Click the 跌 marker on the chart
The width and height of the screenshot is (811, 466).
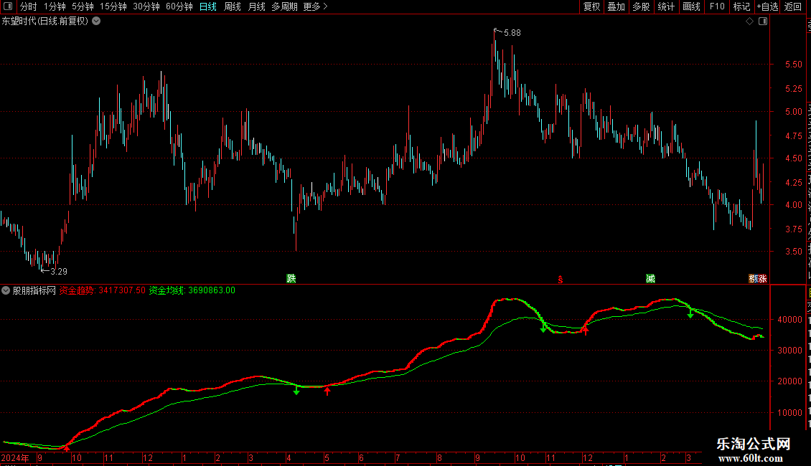[x=291, y=278]
